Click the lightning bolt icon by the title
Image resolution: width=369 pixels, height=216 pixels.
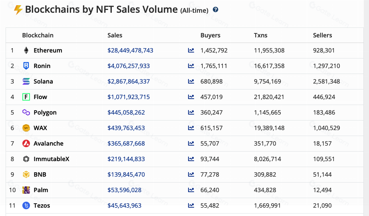pyautogui.click(x=18, y=10)
